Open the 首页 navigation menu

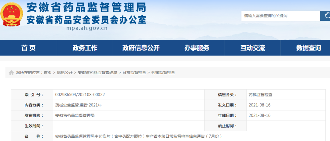(x=28, y=48)
